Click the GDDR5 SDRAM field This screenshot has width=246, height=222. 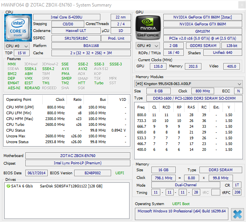(203, 46)
